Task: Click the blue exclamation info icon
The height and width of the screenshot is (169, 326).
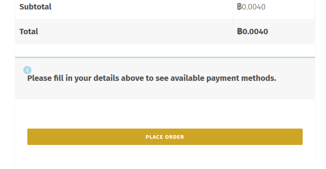Action: (27, 70)
